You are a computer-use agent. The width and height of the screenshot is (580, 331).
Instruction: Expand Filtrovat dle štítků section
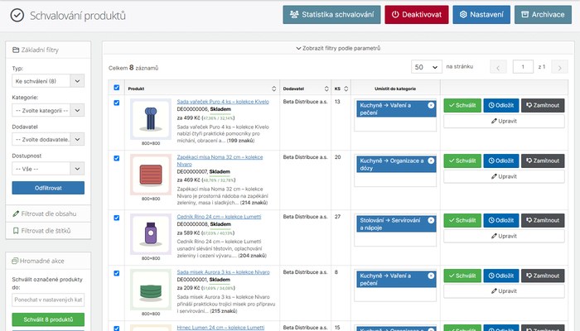[x=48, y=231]
